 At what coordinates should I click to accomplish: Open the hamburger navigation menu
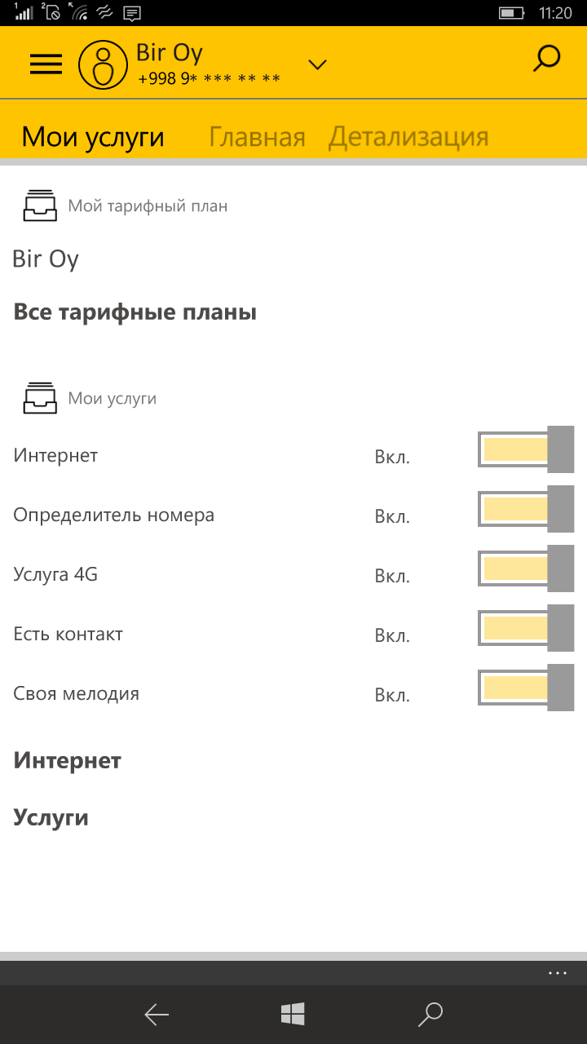click(x=46, y=64)
